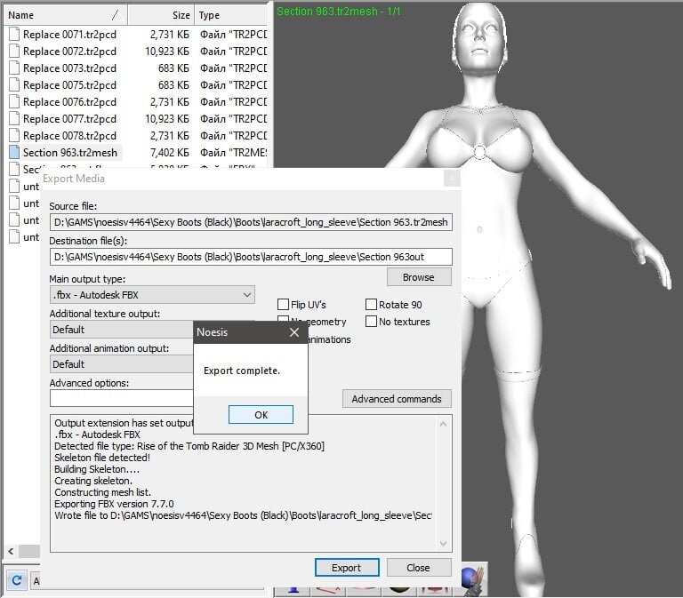
Task: Open Advanced commands
Action: point(397,399)
